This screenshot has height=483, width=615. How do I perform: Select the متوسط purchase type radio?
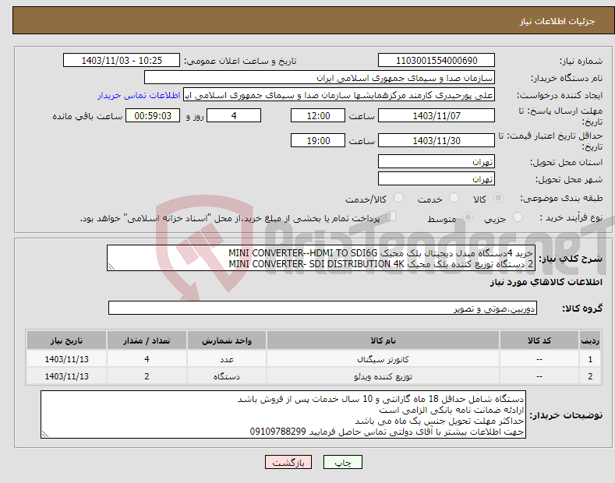coord(468,217)
